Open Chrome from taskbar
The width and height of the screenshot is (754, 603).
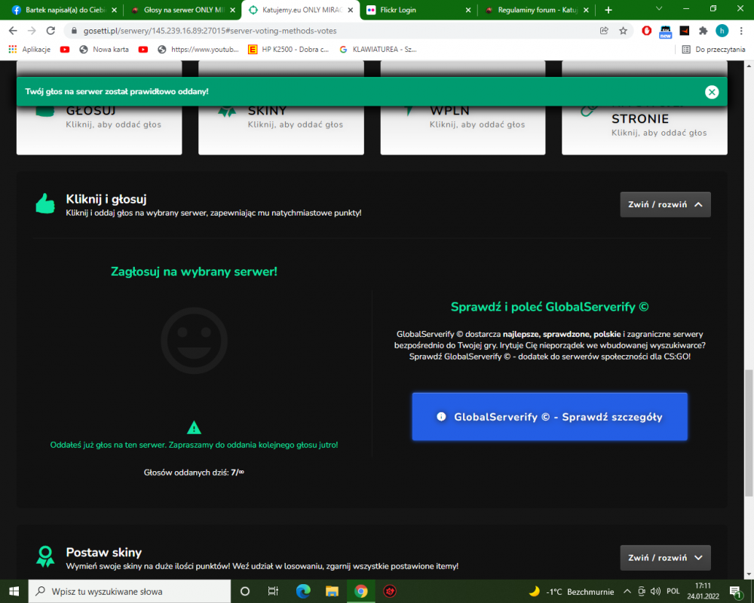pyautogui.click(x=360, y=591)
